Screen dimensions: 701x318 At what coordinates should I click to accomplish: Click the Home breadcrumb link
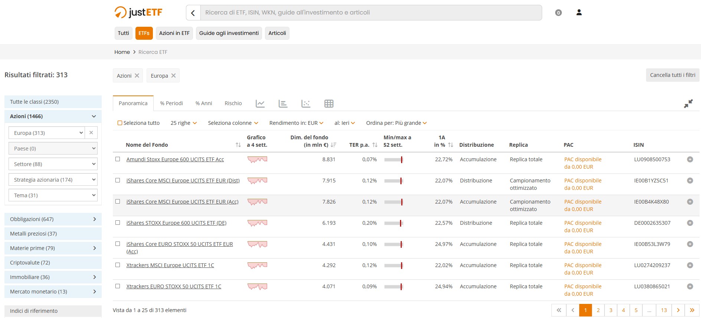point(122,52)
